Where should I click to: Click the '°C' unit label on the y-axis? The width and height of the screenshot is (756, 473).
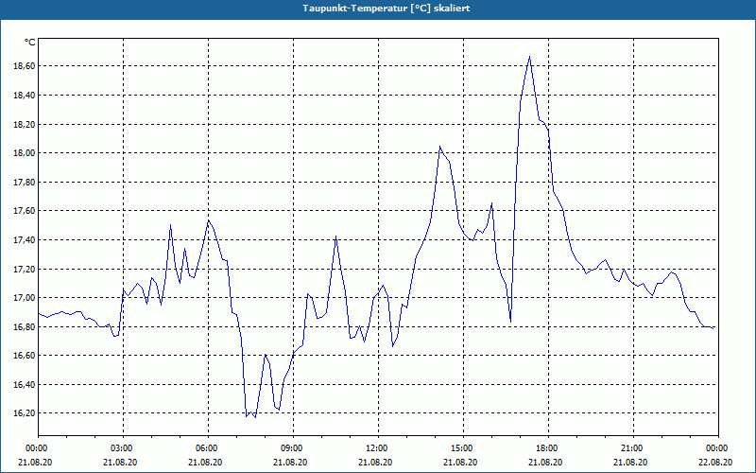30,43
